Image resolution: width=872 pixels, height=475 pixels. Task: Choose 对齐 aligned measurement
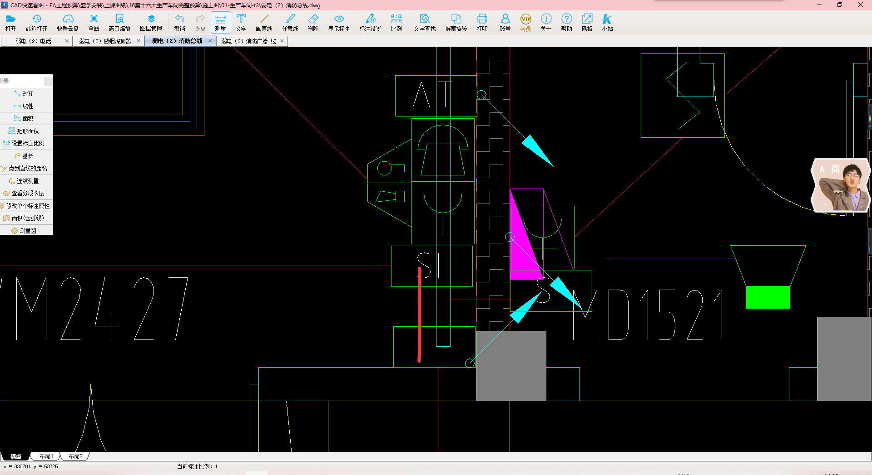tap(26, 93)
